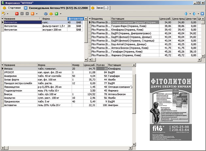The image size is (206, 151).
Task: Sort by the Цена пред column header
Action: [x=179, y=19]
